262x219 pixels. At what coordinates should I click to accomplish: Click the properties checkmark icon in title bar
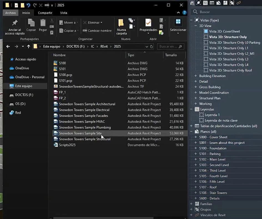point(16,5)
